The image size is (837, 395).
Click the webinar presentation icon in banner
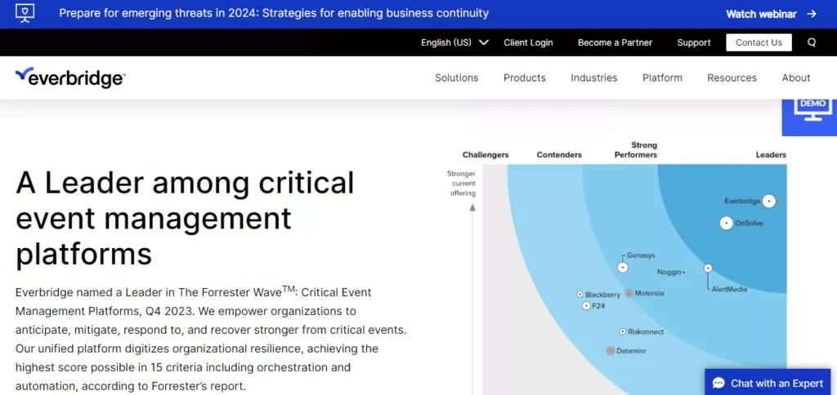pyautogui.click(x=25, y=13)
